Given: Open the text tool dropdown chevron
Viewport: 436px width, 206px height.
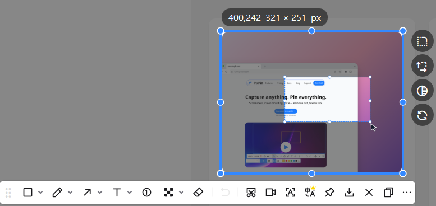Looking at the screenshot, I should pos(129,192).
